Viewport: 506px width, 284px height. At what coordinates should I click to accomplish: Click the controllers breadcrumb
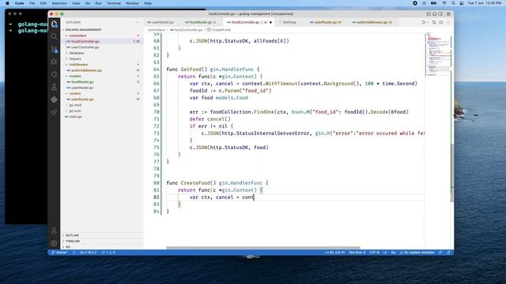point(157,30)
